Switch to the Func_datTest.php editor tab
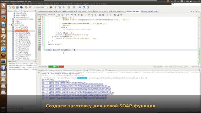The height and width of the screenshot is (113, 201). click(x=150, y=11)
